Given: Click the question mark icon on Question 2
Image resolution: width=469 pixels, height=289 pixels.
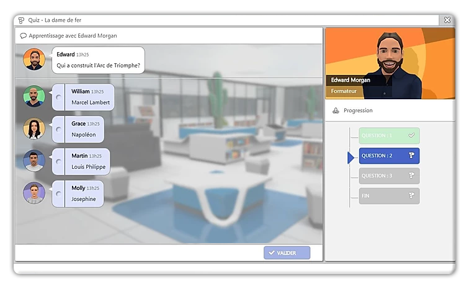Looking at the screenshot, I should coord(411,156).
